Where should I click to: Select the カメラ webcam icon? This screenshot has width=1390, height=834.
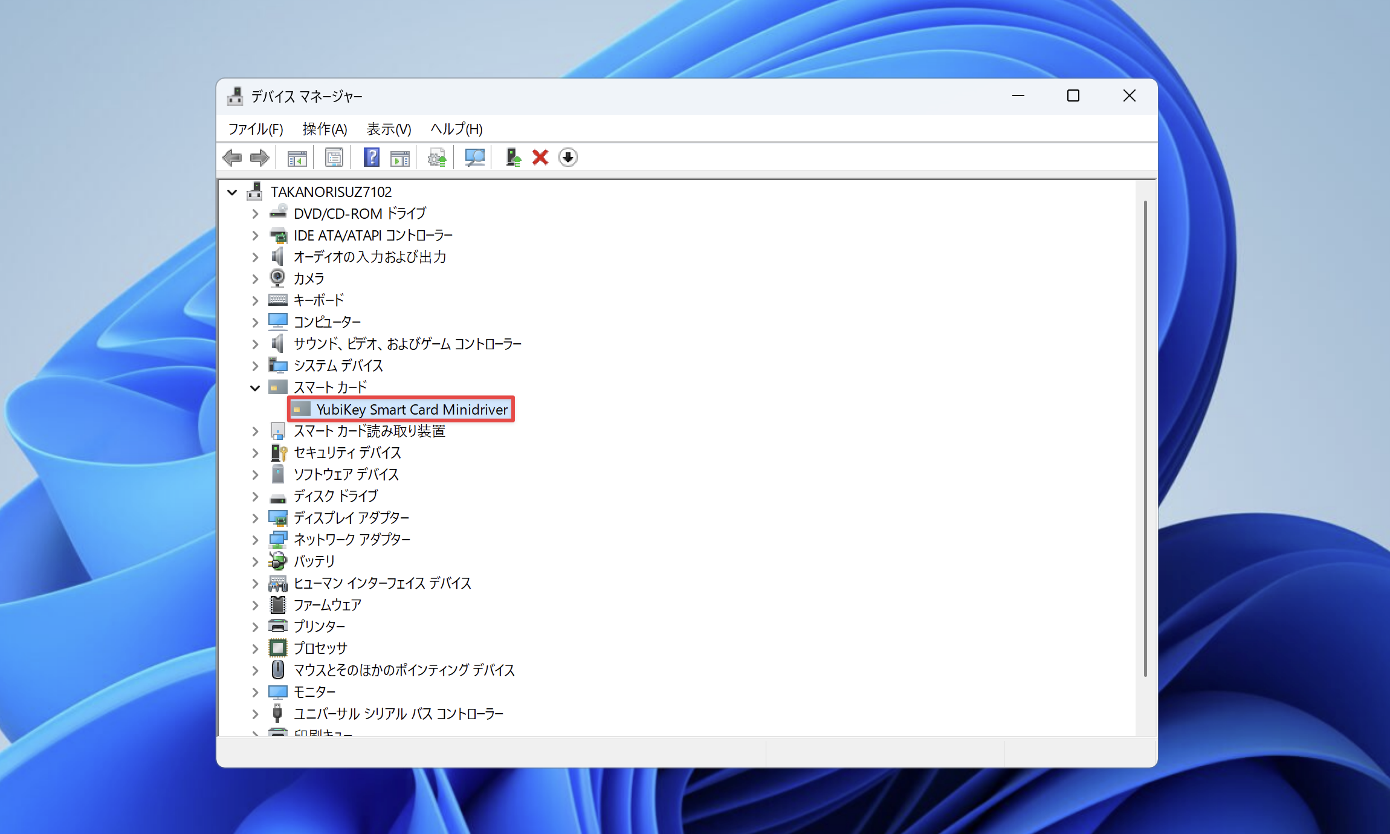click(278, 279)
